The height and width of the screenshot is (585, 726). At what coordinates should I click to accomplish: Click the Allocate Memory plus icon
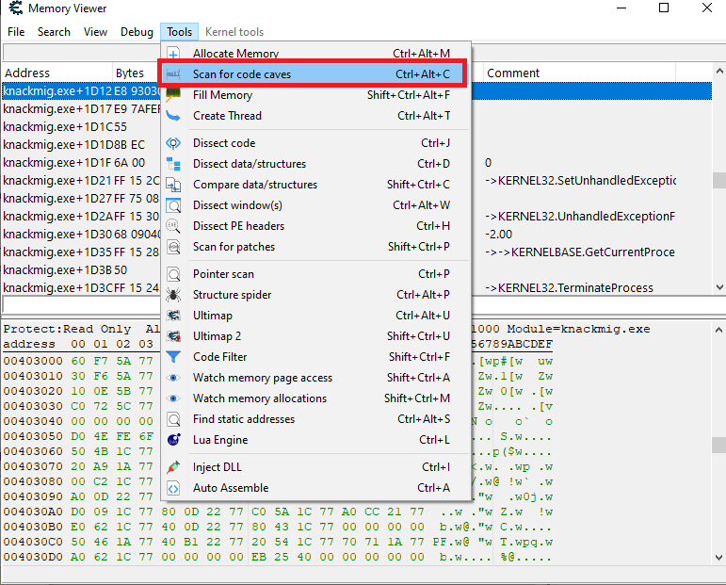pos(173,54)
